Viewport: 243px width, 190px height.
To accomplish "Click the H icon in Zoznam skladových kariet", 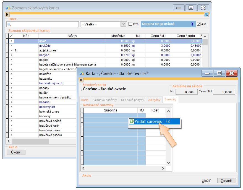I will pyautogui.click(x=7, y=14).
